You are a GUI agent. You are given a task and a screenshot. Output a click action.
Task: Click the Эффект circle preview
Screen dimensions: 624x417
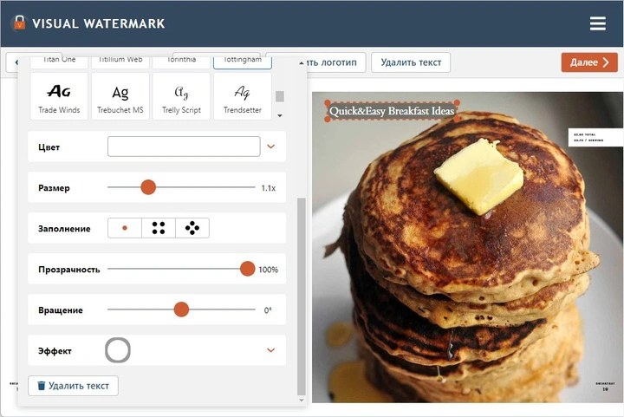[118, 350]
